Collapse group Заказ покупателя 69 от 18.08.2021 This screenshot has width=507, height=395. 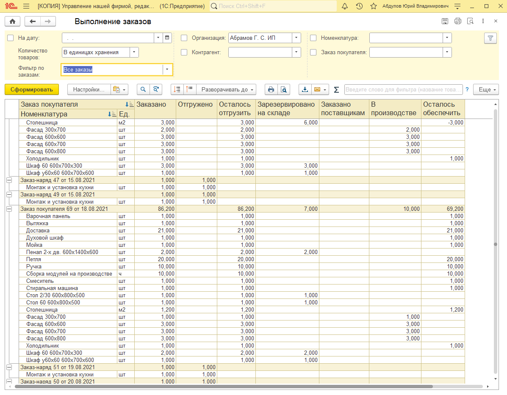[9, 209]
